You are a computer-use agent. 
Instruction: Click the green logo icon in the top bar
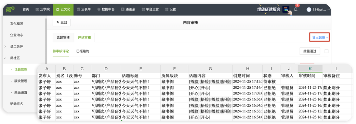10,10
